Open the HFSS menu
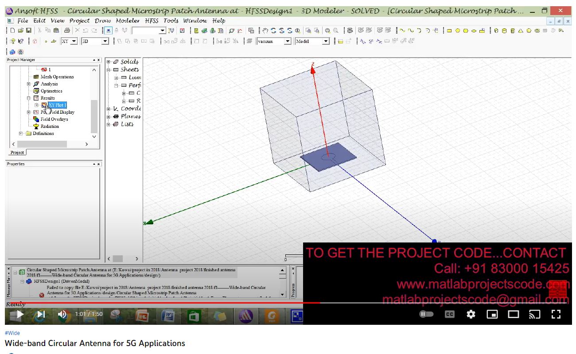This screenshot has height=354, width=576. [152, 20]
